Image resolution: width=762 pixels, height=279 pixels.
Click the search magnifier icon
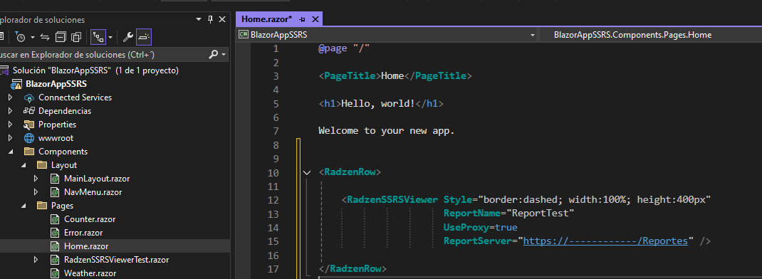pos(213,54)
